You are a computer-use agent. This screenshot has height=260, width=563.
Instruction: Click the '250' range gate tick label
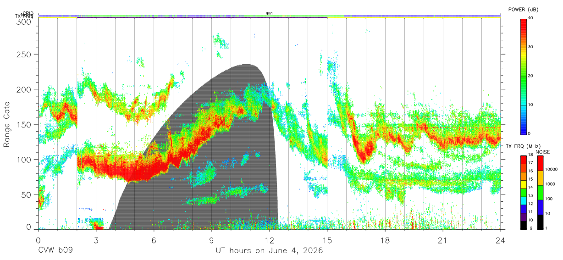25,54
